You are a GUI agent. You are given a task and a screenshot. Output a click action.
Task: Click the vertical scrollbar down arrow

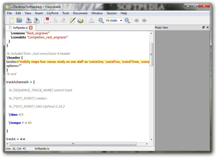[x=151, y=140]
